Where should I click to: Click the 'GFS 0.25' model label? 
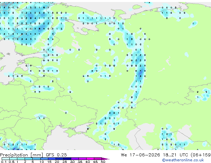56,155
